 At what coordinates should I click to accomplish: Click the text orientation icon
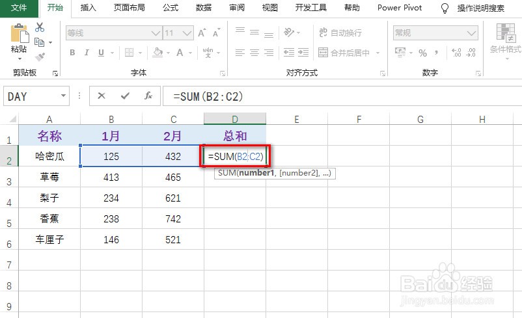point(288,33)
